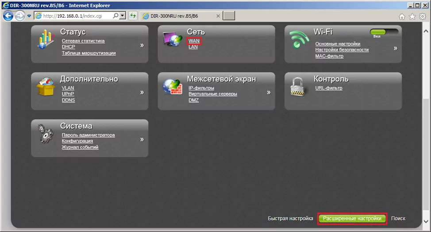Image resolution: width=431 pixels, height=232 pixels.
Task: Open the WAN link
Action: (x=194, y=41)
